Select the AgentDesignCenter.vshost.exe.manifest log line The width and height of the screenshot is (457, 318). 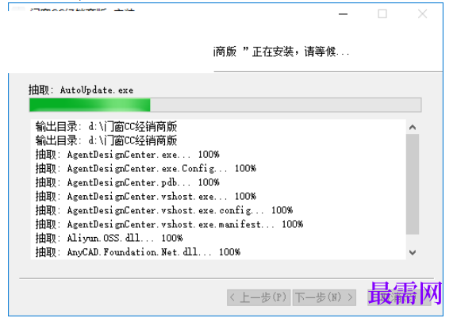coord(169,224)
